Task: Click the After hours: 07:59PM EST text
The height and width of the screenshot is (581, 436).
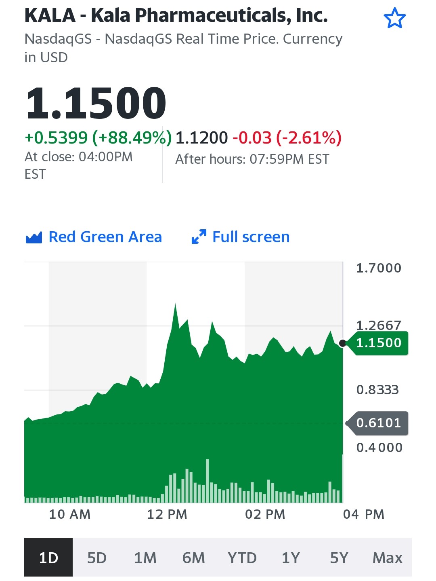Action: coord(252,159)
